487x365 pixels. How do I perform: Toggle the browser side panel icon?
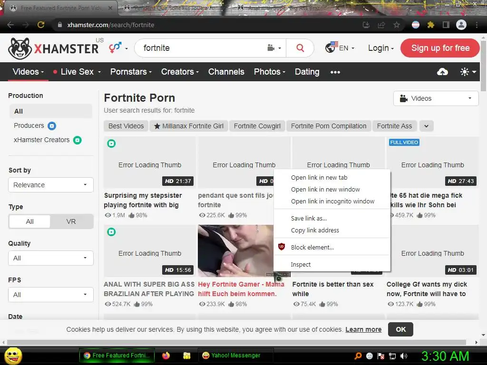pyautogui.click(x=446, y=25)
